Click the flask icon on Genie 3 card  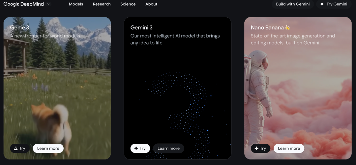(16, 148)
